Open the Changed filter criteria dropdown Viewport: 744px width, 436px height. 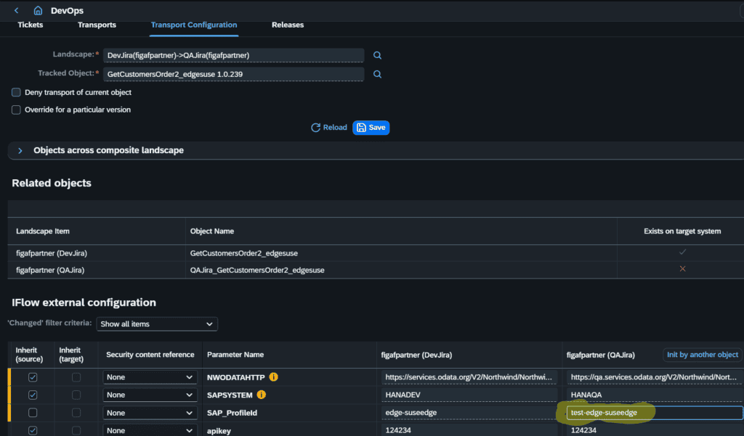coord(157,324)
